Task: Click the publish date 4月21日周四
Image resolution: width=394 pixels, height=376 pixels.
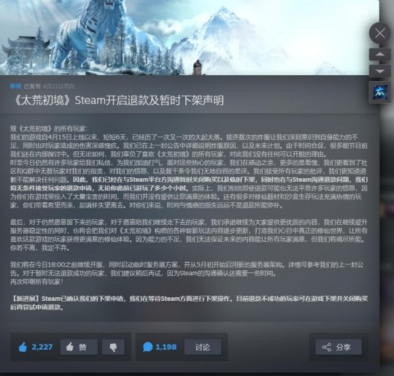Action: tap(59, 86)
